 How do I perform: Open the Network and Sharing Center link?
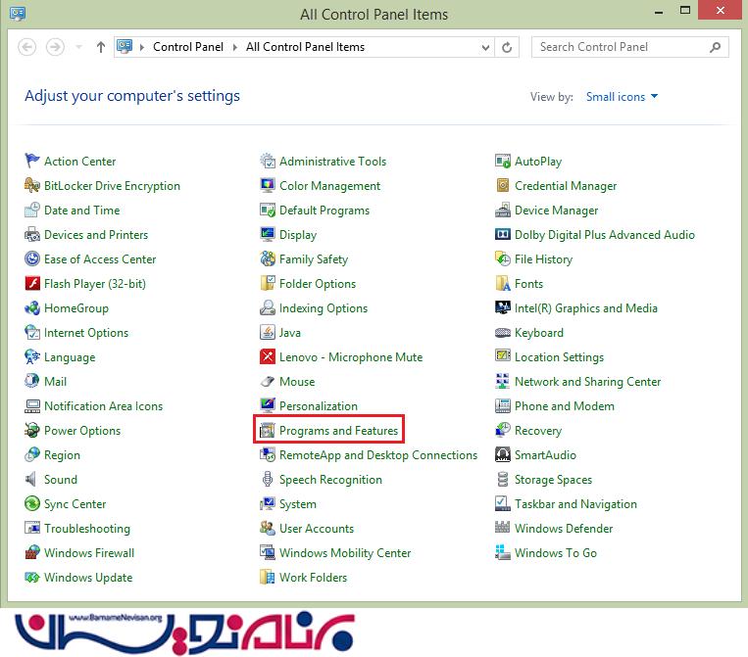pos(587,382)
